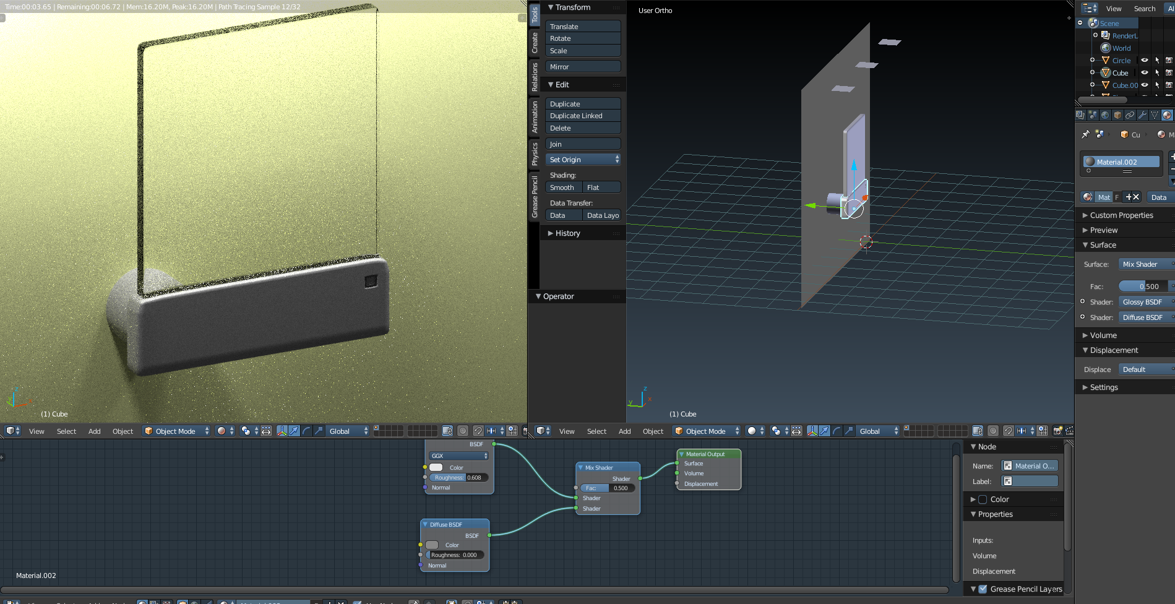The image size is (1175, 604).
Task: Select the Material properties tab icon
Action: [x=1167, y=115]
